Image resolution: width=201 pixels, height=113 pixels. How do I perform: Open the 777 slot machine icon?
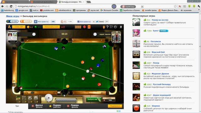[x=78, y=27]
